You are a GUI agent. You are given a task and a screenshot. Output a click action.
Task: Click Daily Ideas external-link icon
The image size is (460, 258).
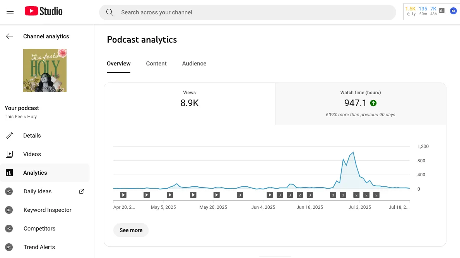[82, 191]
